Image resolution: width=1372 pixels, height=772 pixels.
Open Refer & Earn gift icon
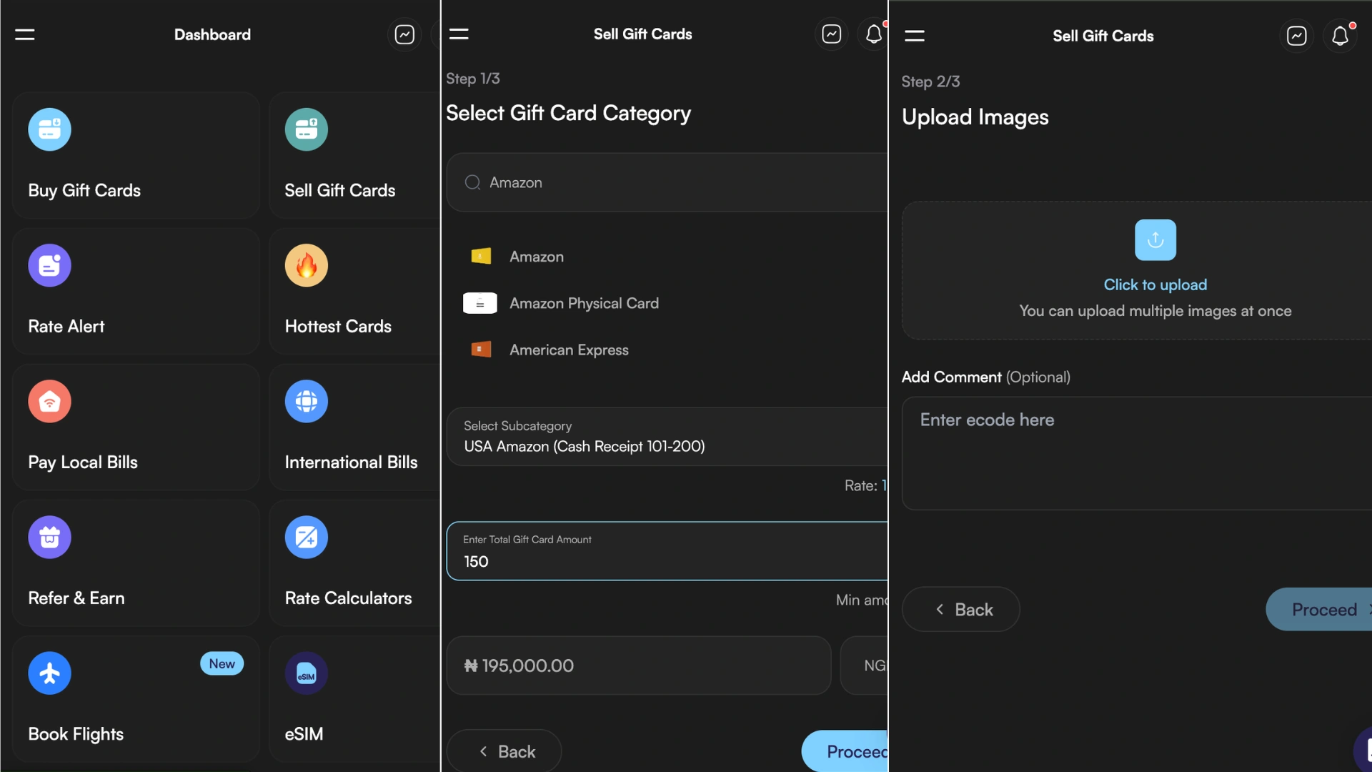(x=49, y=537)
